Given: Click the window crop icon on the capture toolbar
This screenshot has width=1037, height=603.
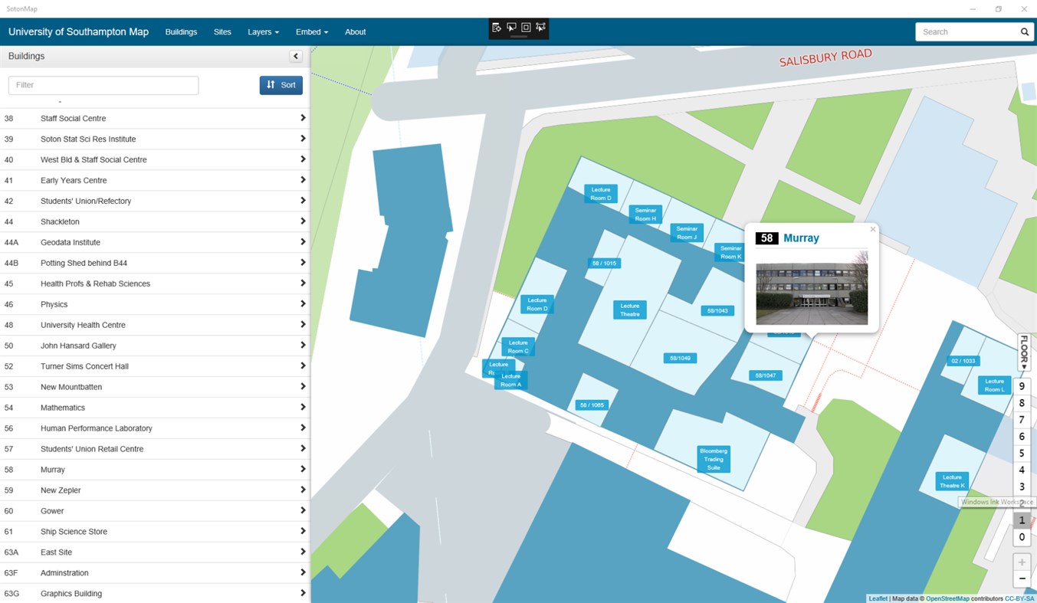Looking at the screenshot, I should pyautogui.click(x=511, y=27).
